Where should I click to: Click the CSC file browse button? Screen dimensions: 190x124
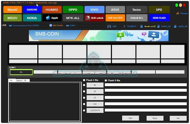pos(95,104)
